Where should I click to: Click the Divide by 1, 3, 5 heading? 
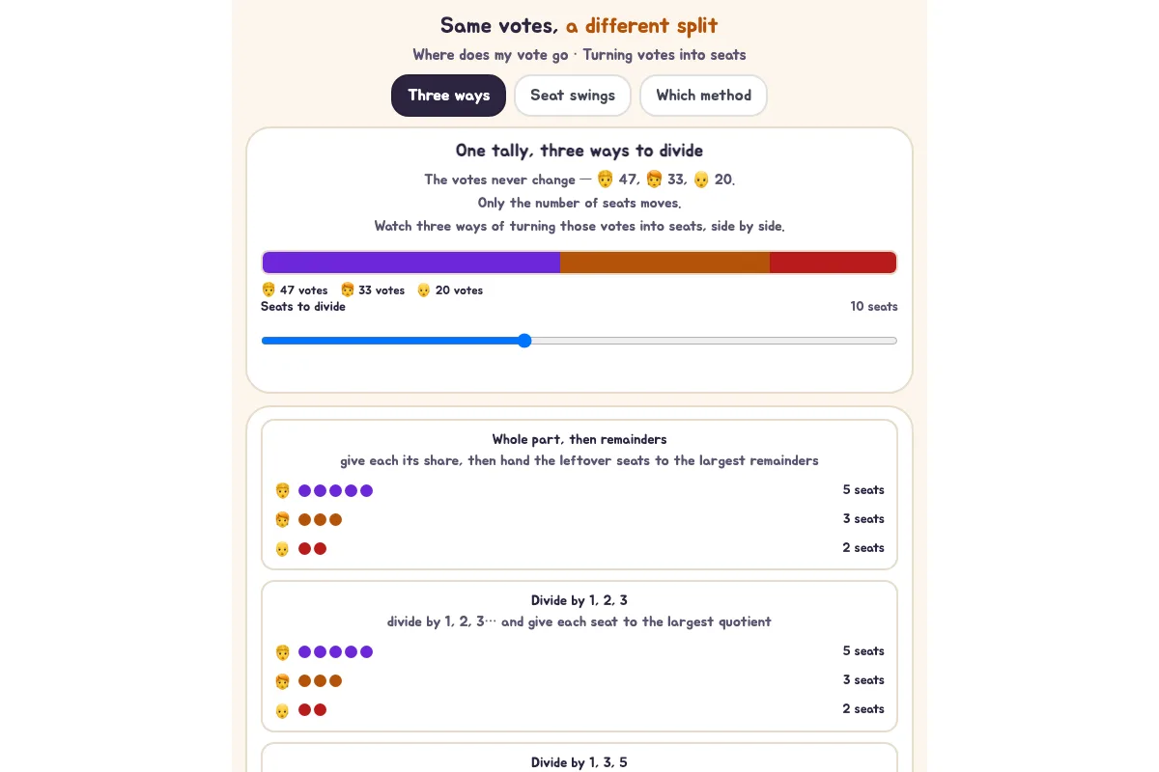tap(579, 762)
